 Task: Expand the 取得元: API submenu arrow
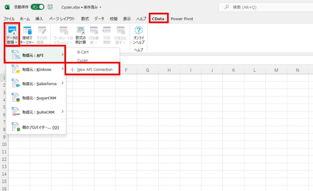62,55
